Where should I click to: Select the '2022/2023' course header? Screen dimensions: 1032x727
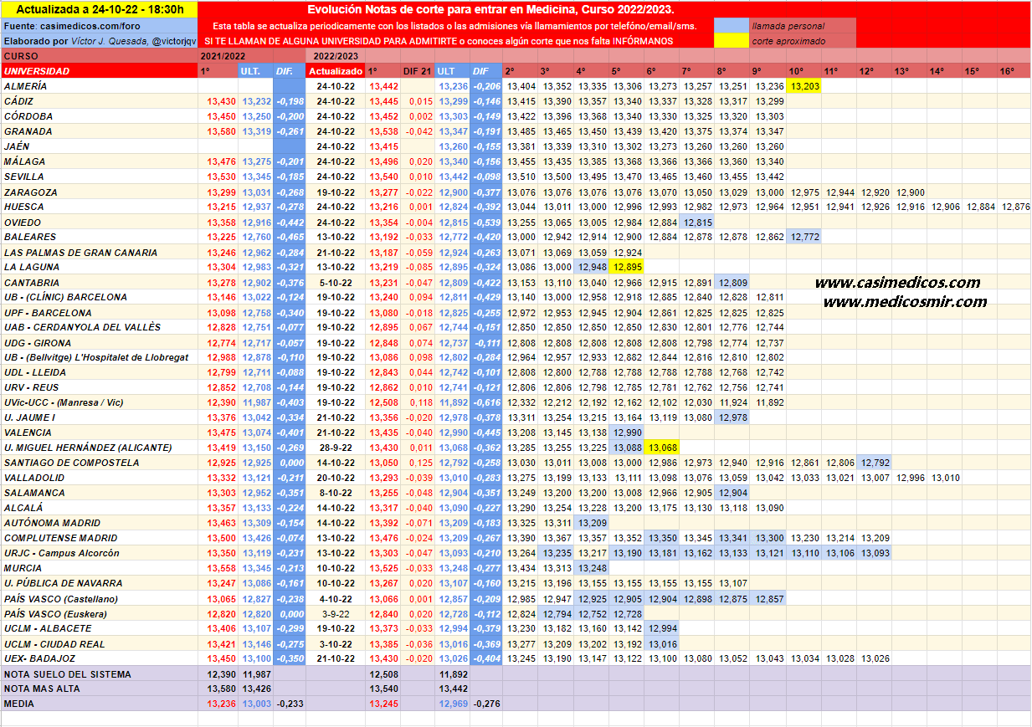(336, 56)
